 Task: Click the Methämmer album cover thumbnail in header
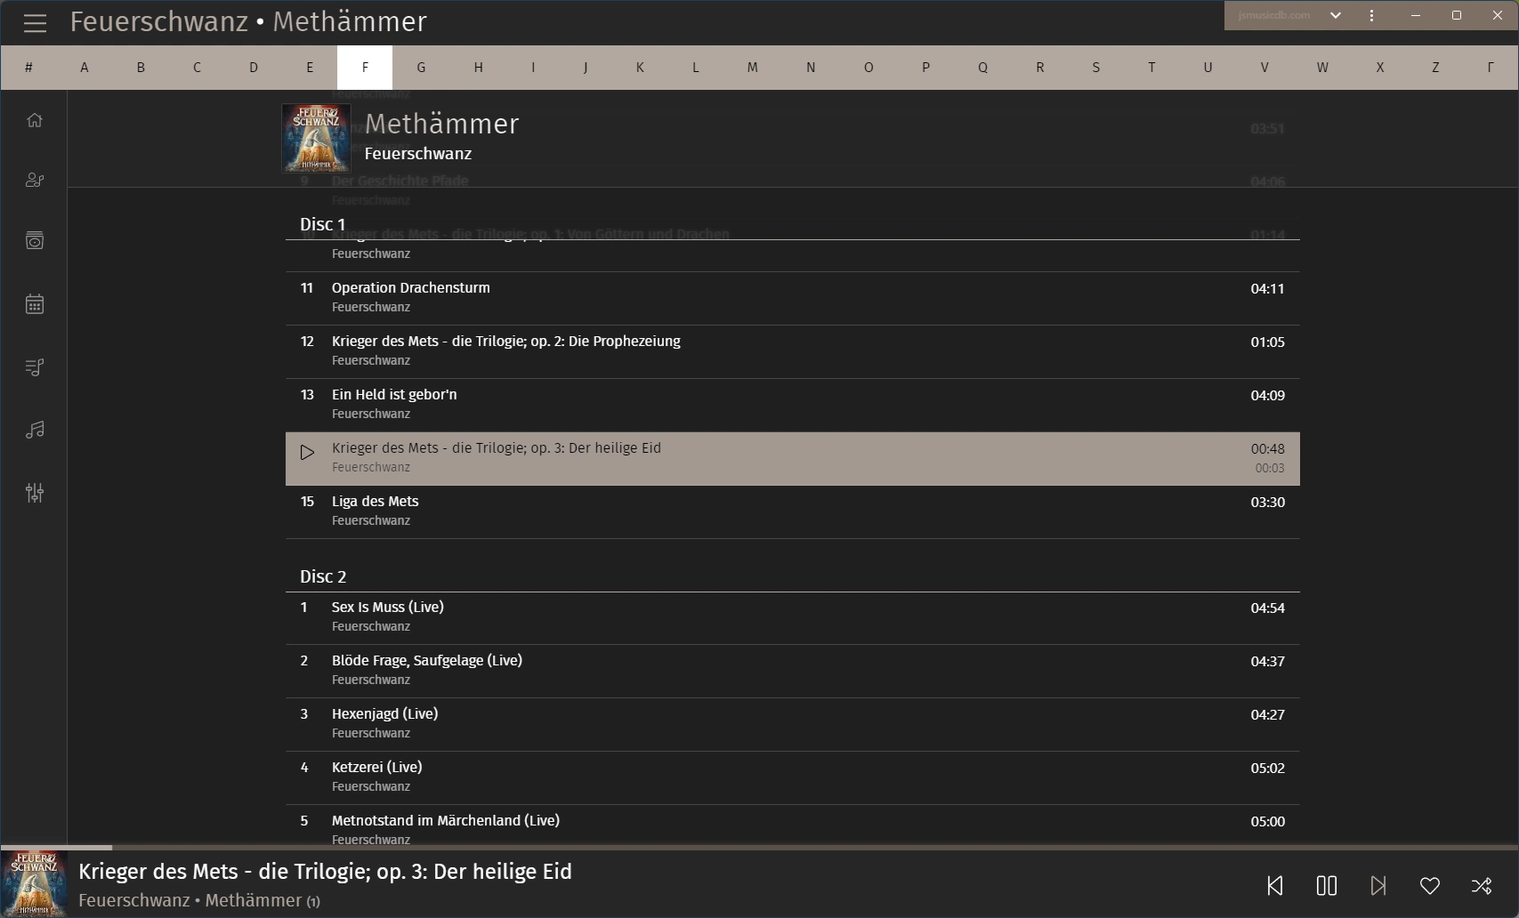[x=316, y=138]
